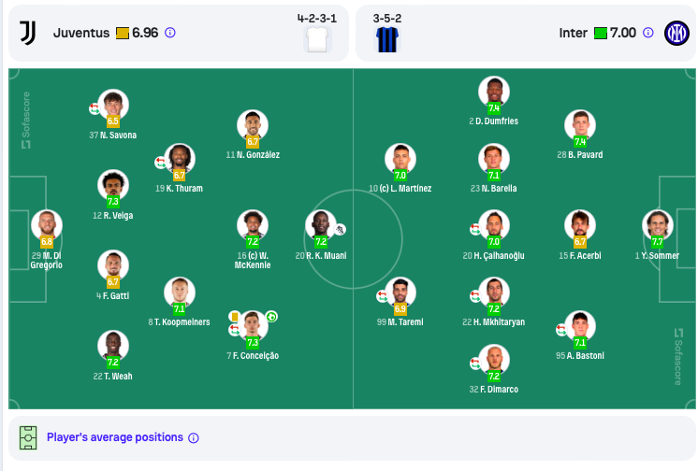The width and height of the screenshot is (698, 471).
Task: Click the white Juventus kit shirt icon
Action: coord(317,39)
